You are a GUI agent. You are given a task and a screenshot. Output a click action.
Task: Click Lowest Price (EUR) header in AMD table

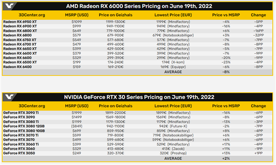click(x=173, y=15)
